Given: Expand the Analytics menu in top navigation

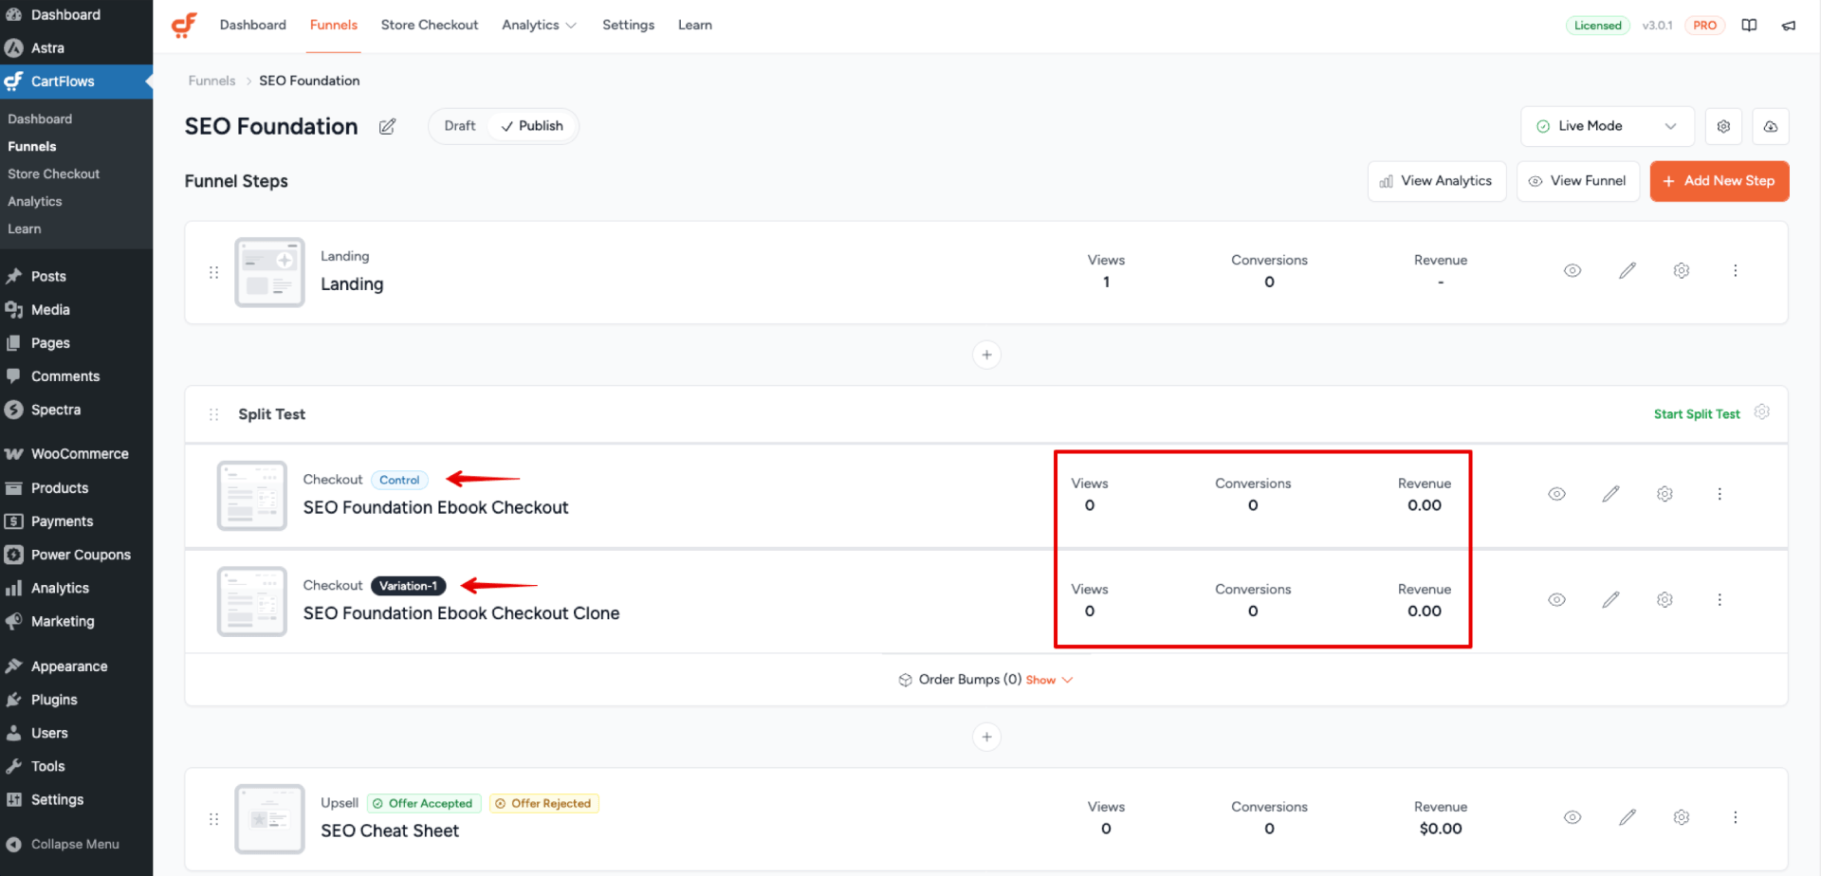Looking at the screenshot, I should click(539, 26).
